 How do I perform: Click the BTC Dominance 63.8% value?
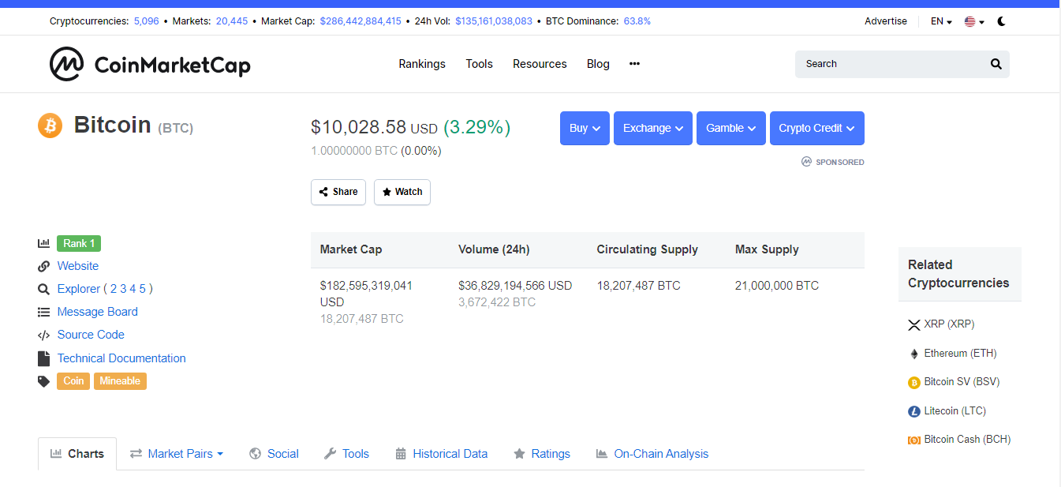(x=637, y=21)
